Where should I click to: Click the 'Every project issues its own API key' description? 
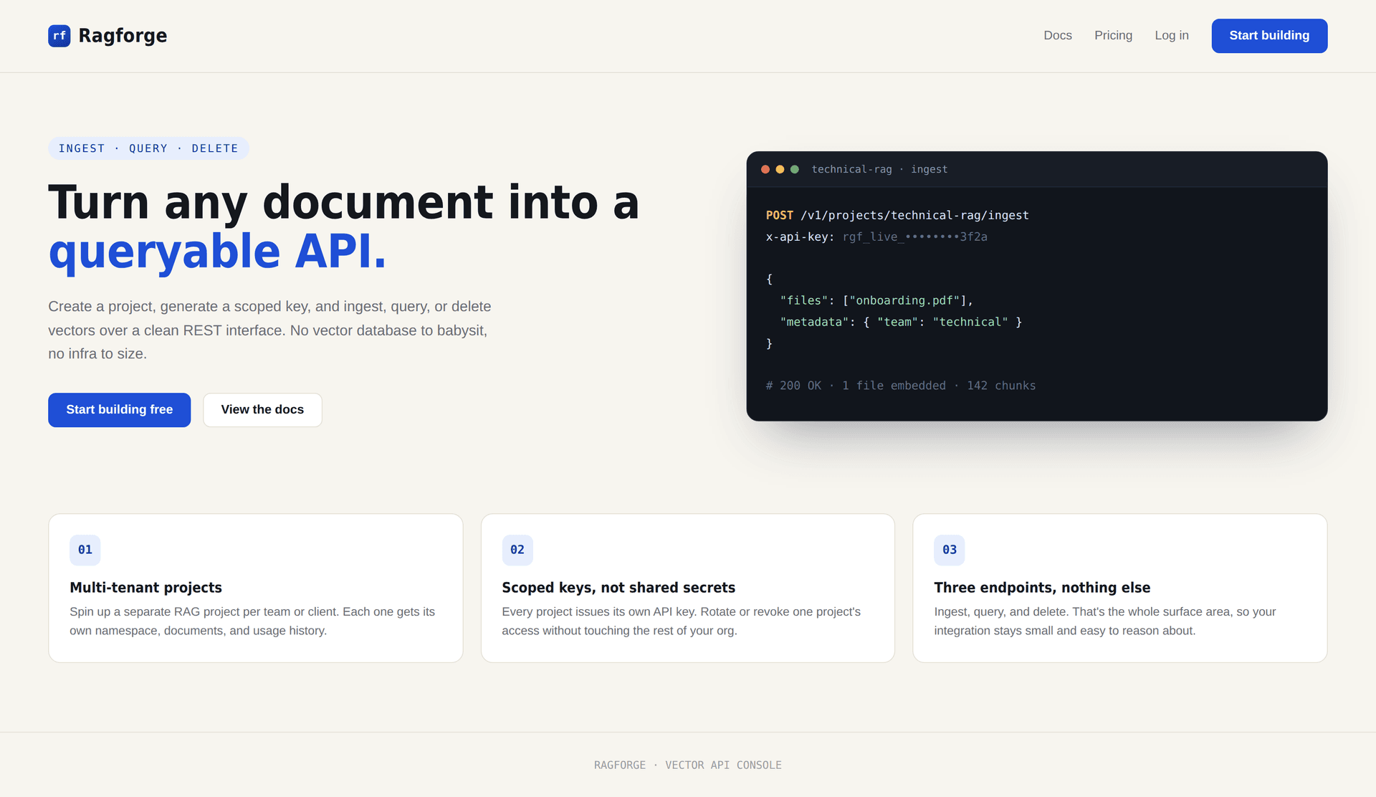(681, 621)
